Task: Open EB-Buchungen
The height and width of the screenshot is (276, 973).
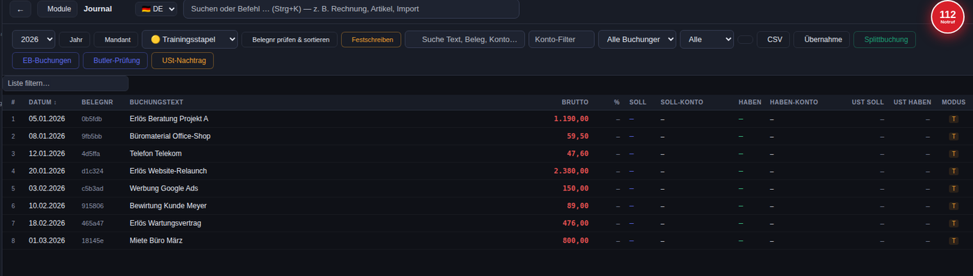Action: (x=47, y=61)
